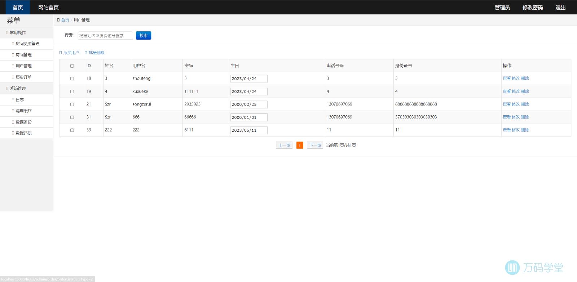This screenshot has height=282, width=577.
Task: Click 修改 for user ID 33
Action: [x=516, y=130]
